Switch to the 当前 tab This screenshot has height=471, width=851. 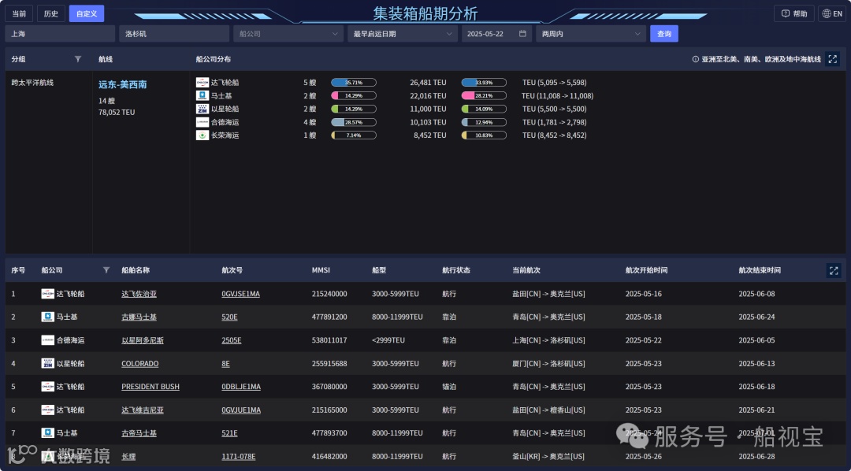(x=19, y=13)
